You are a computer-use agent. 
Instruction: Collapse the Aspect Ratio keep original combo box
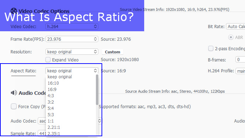coord(72,71)
